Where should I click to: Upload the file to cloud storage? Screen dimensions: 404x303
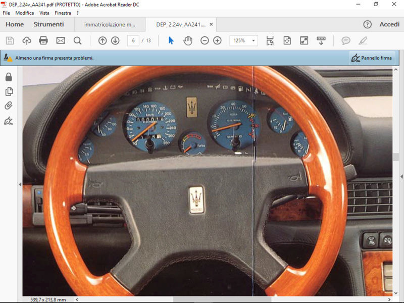[27, 41]
